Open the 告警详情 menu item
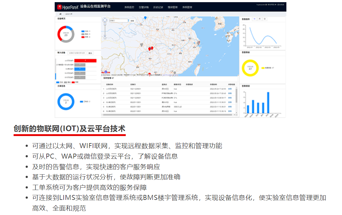The image size is (342, 215). tap(144, 7)
